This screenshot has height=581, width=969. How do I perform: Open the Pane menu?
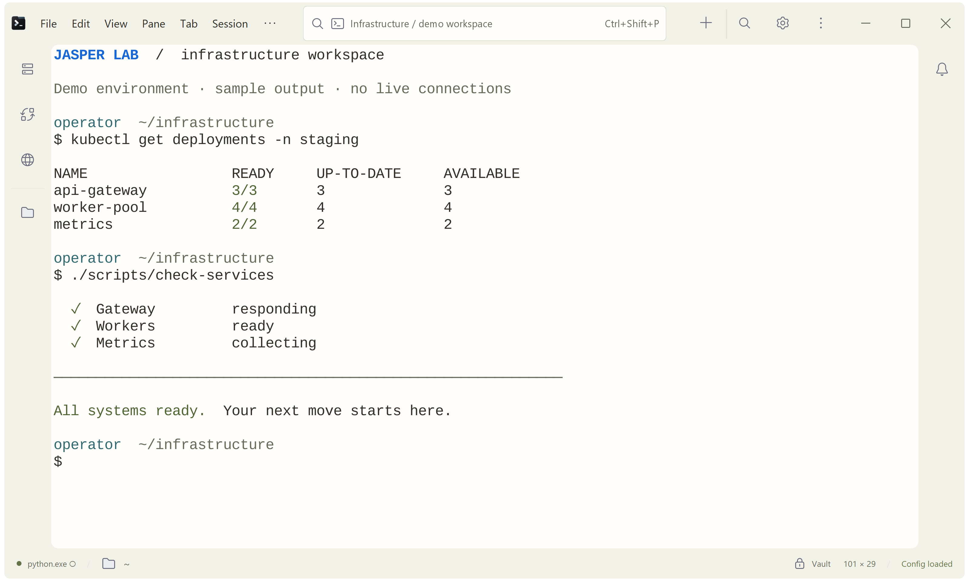[153, 24]
